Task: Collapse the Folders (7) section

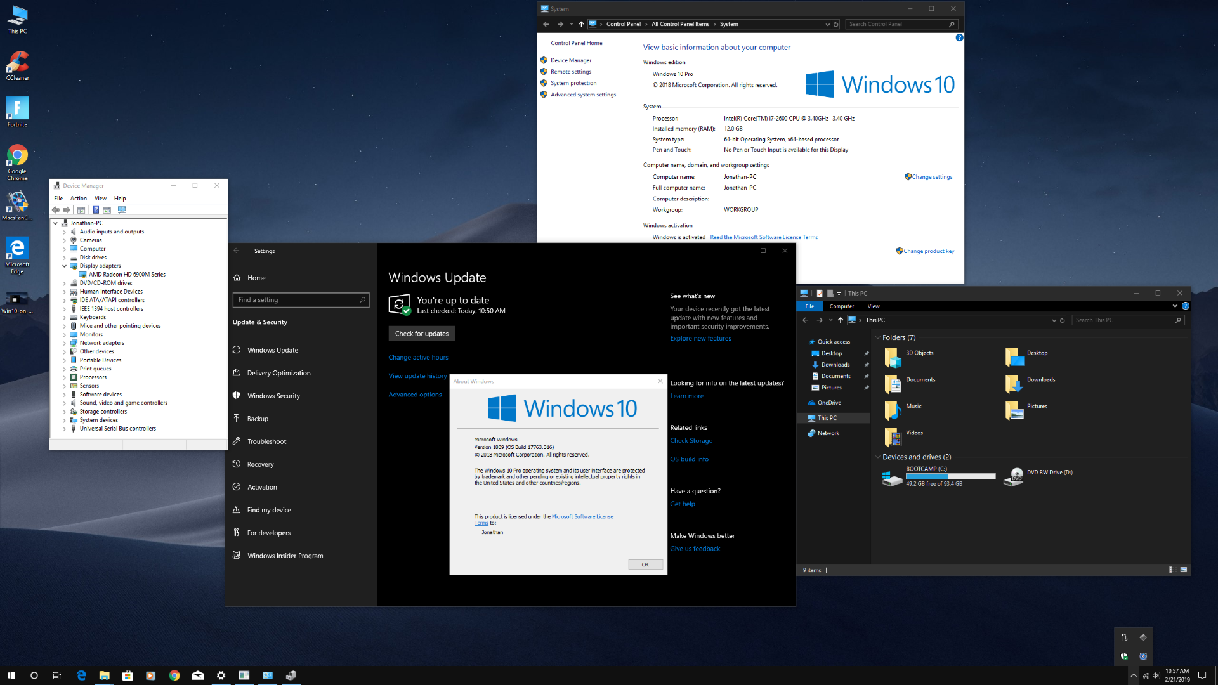Action: coord(878,337)
